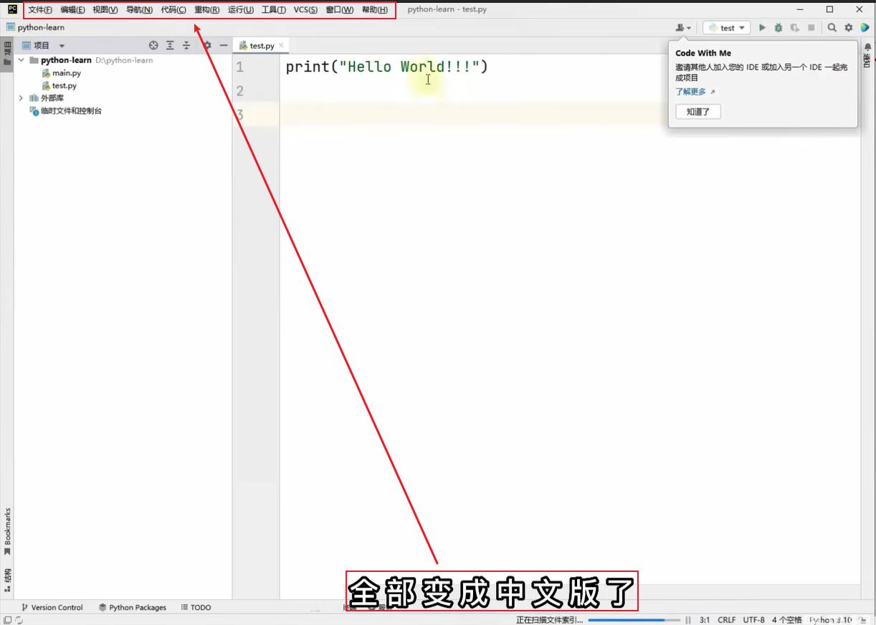The image size is (876, 625).
Task: Run the test configuration with green play icon
Action: tap(762, 28)
